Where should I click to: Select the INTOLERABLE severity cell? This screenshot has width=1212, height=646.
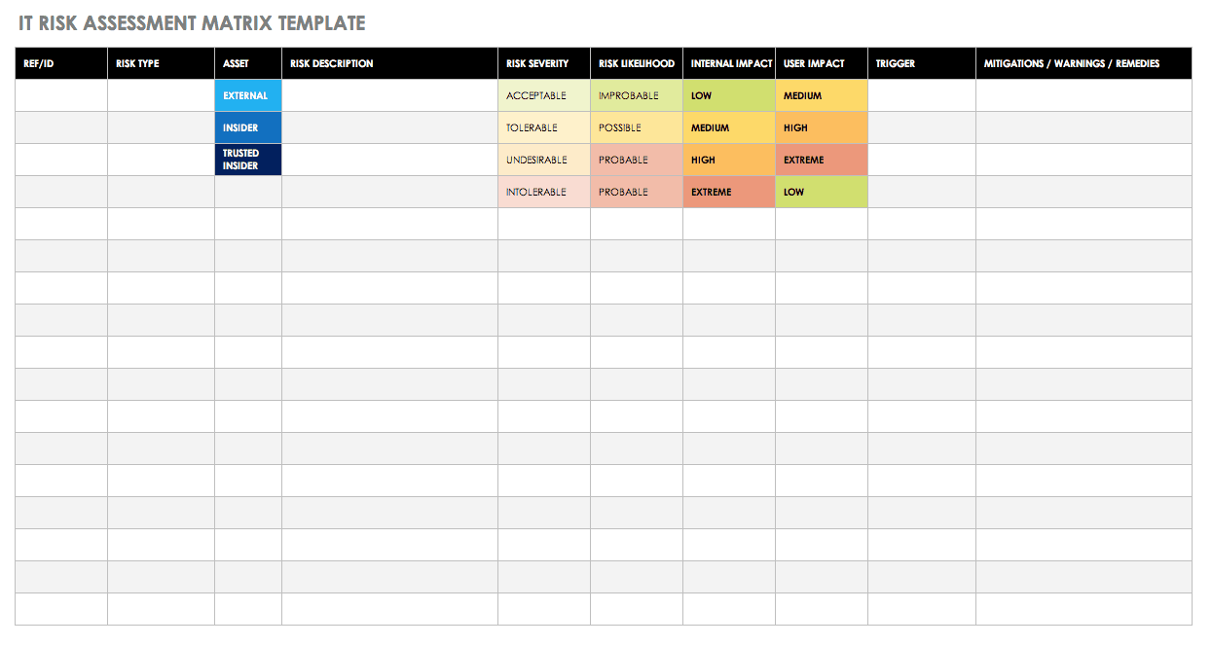click(543, 192)
